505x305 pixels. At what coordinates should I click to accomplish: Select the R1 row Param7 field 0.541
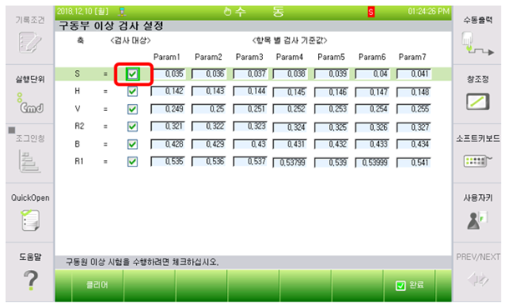414,162
